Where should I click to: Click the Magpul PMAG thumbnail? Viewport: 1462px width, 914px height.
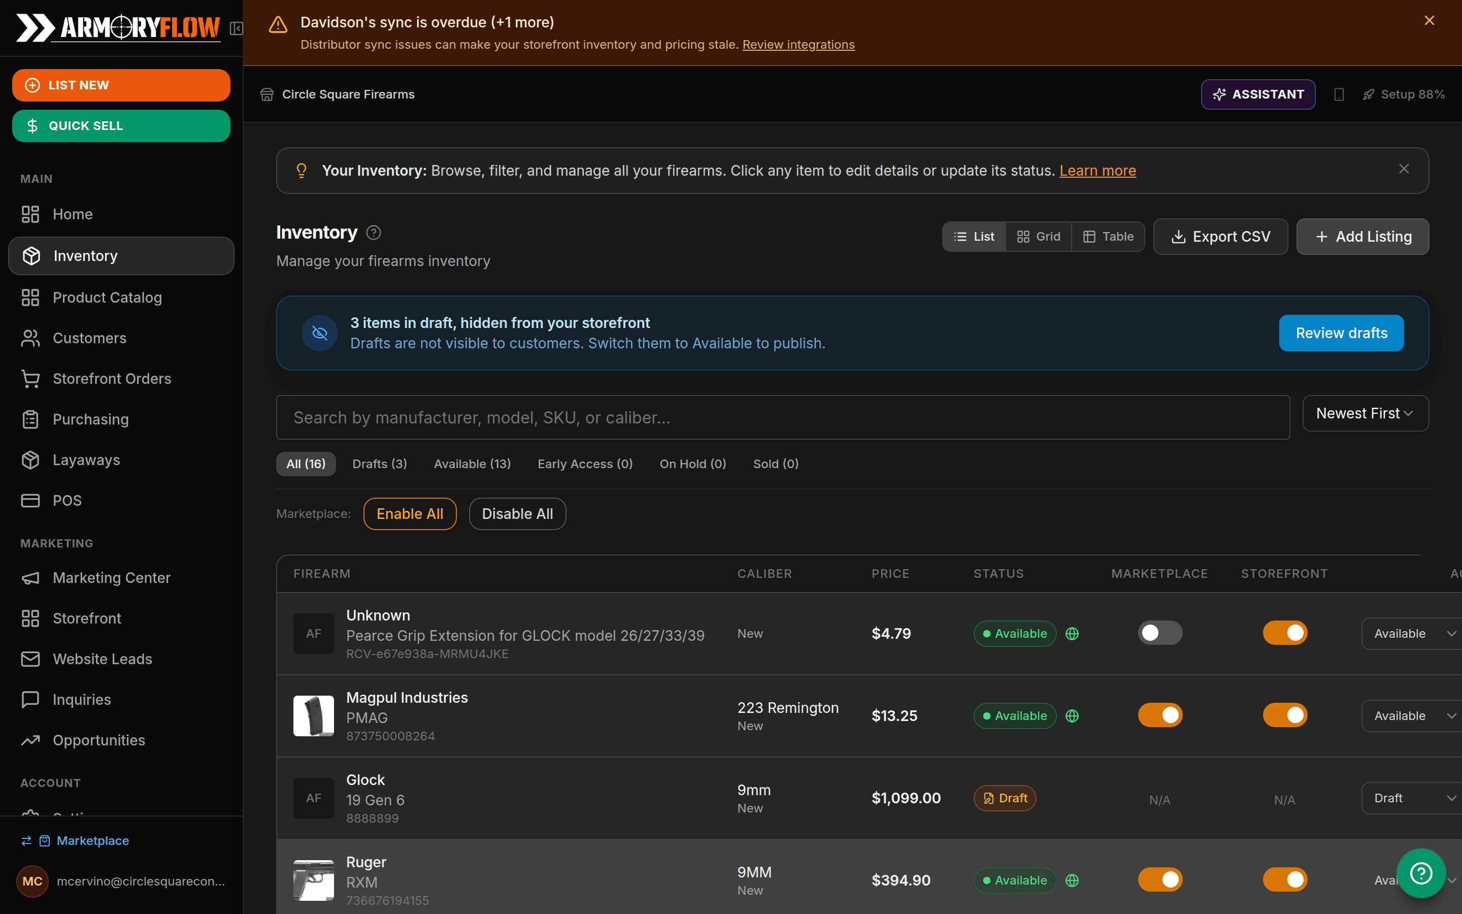point(314,716)
